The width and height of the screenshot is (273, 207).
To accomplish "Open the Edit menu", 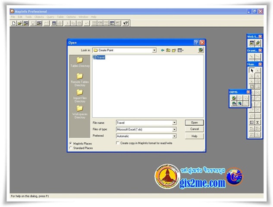I will pos(20,17).
